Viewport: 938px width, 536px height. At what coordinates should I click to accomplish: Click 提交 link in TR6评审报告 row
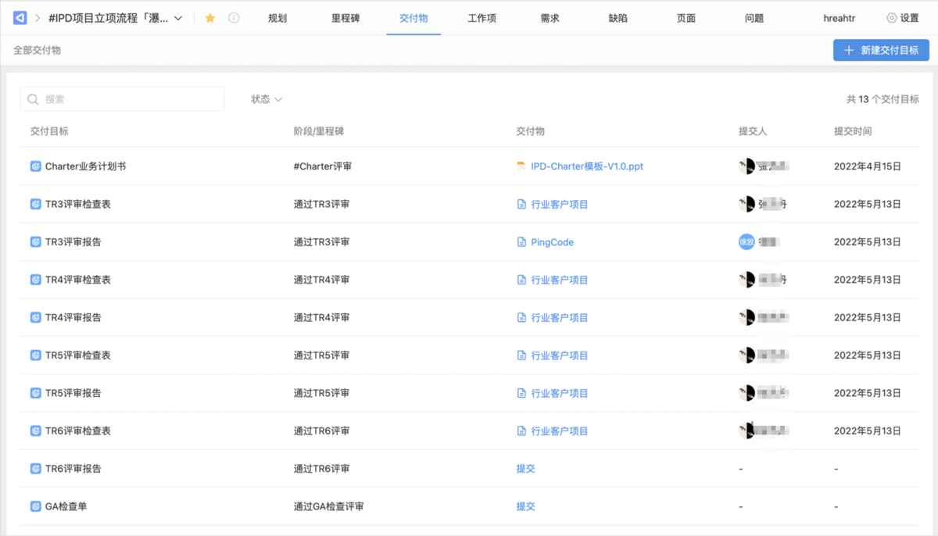526,469
